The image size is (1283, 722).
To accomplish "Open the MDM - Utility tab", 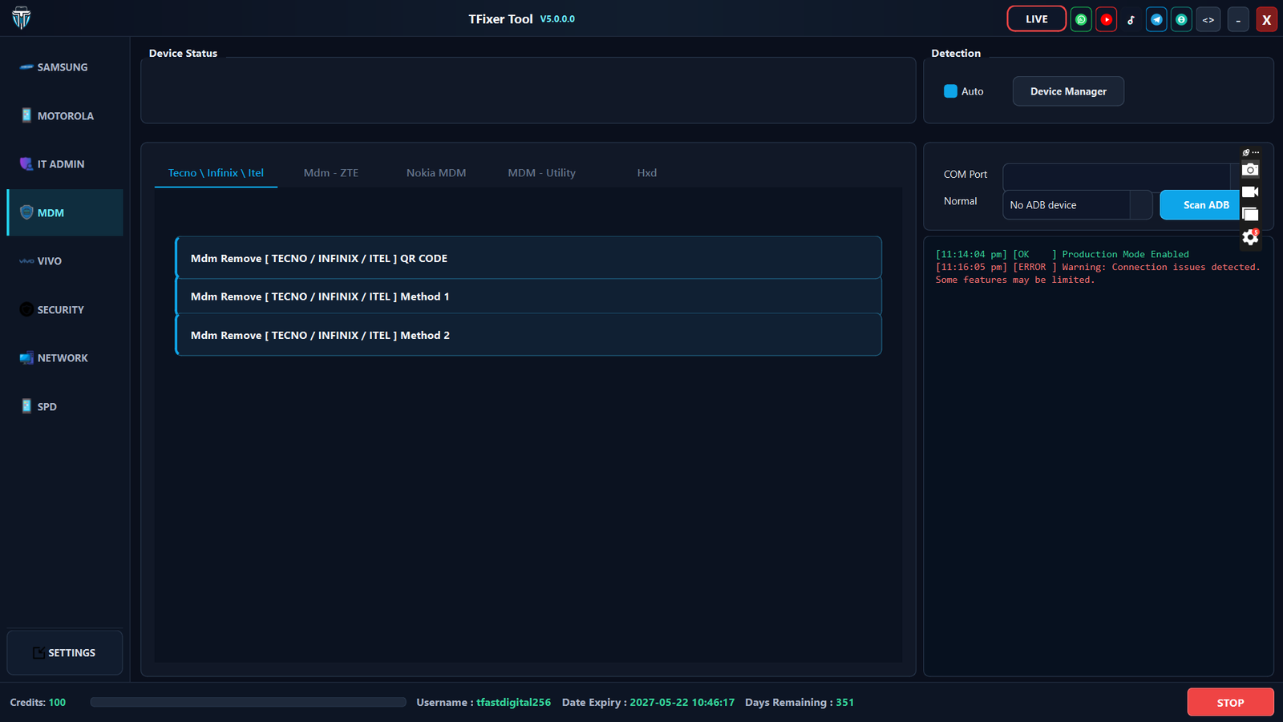I will click(x=541, y=173).
